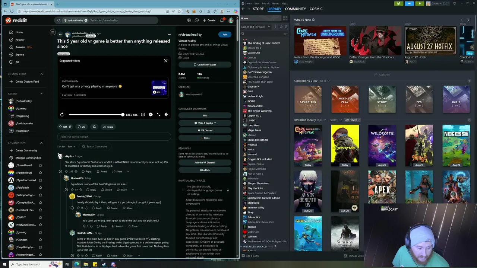This screenshot has width=477, height=268.
Task: Open Steam library advanced filter icon
Action: (285, 34)
